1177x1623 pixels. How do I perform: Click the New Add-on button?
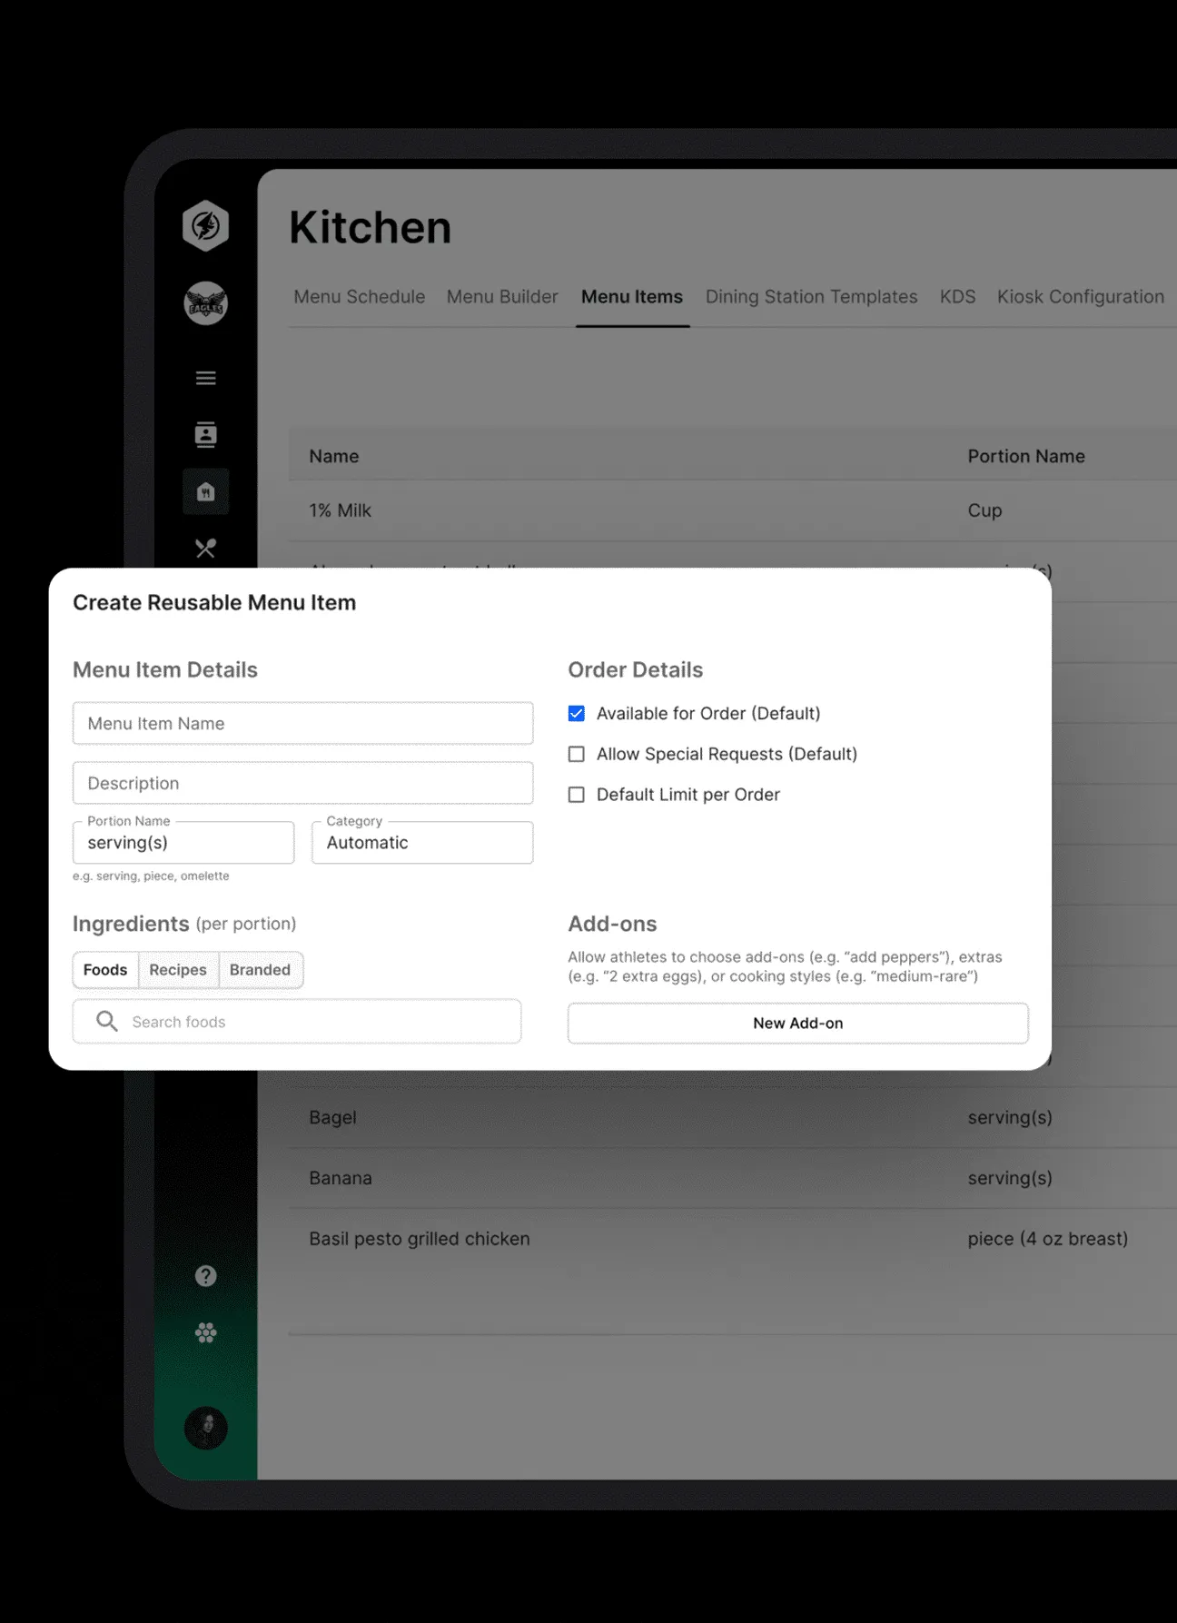[797, 1023]
